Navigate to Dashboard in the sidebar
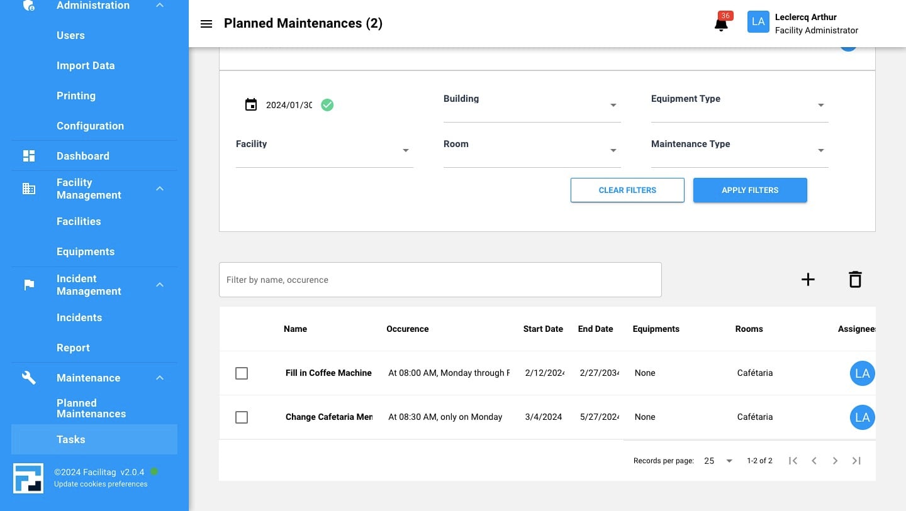Image resolution: width=906 pixels, height=511 pixels. pyautogui.click(x=82, y=156)
